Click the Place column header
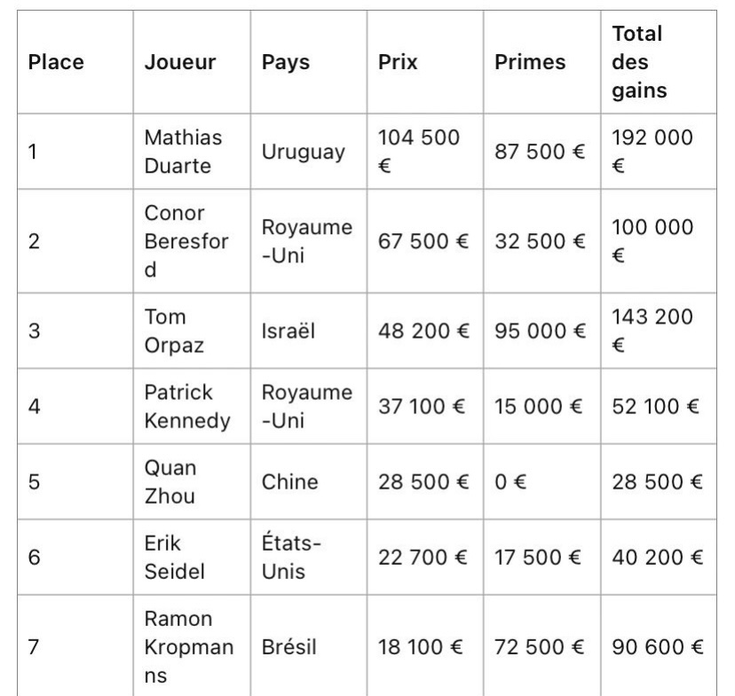The height and width of the screenshot is (696, 735). (56, 63)
